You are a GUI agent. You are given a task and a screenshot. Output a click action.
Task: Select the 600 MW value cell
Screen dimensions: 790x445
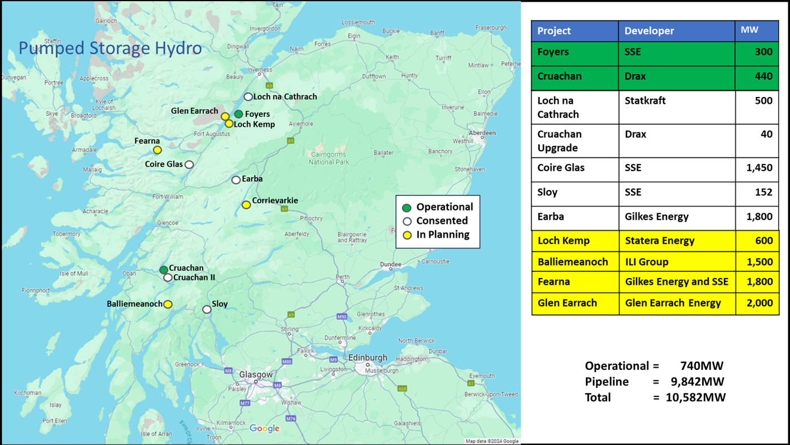[x=757, y=241]
